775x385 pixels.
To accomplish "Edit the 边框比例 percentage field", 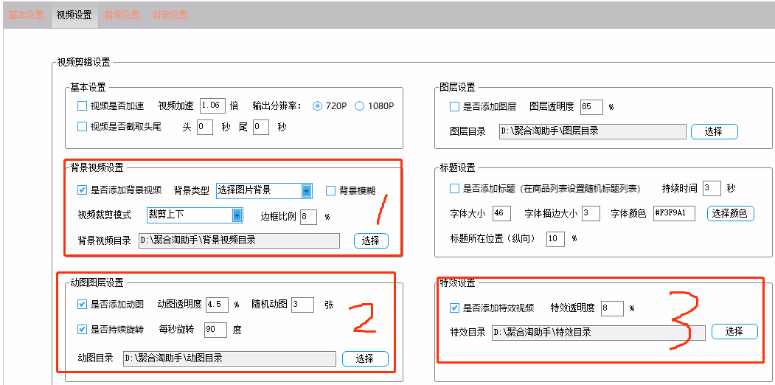I will click(x=308, y=216).
